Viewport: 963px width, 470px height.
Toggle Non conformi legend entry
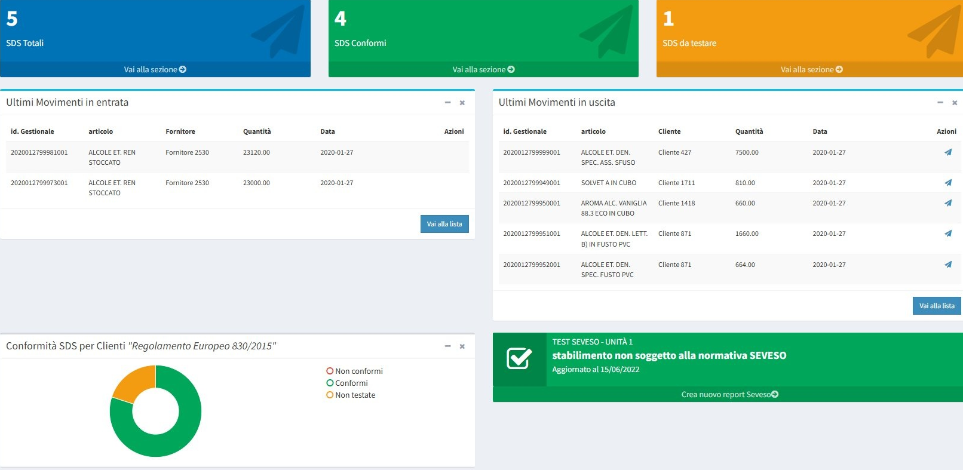click(354, 371)
